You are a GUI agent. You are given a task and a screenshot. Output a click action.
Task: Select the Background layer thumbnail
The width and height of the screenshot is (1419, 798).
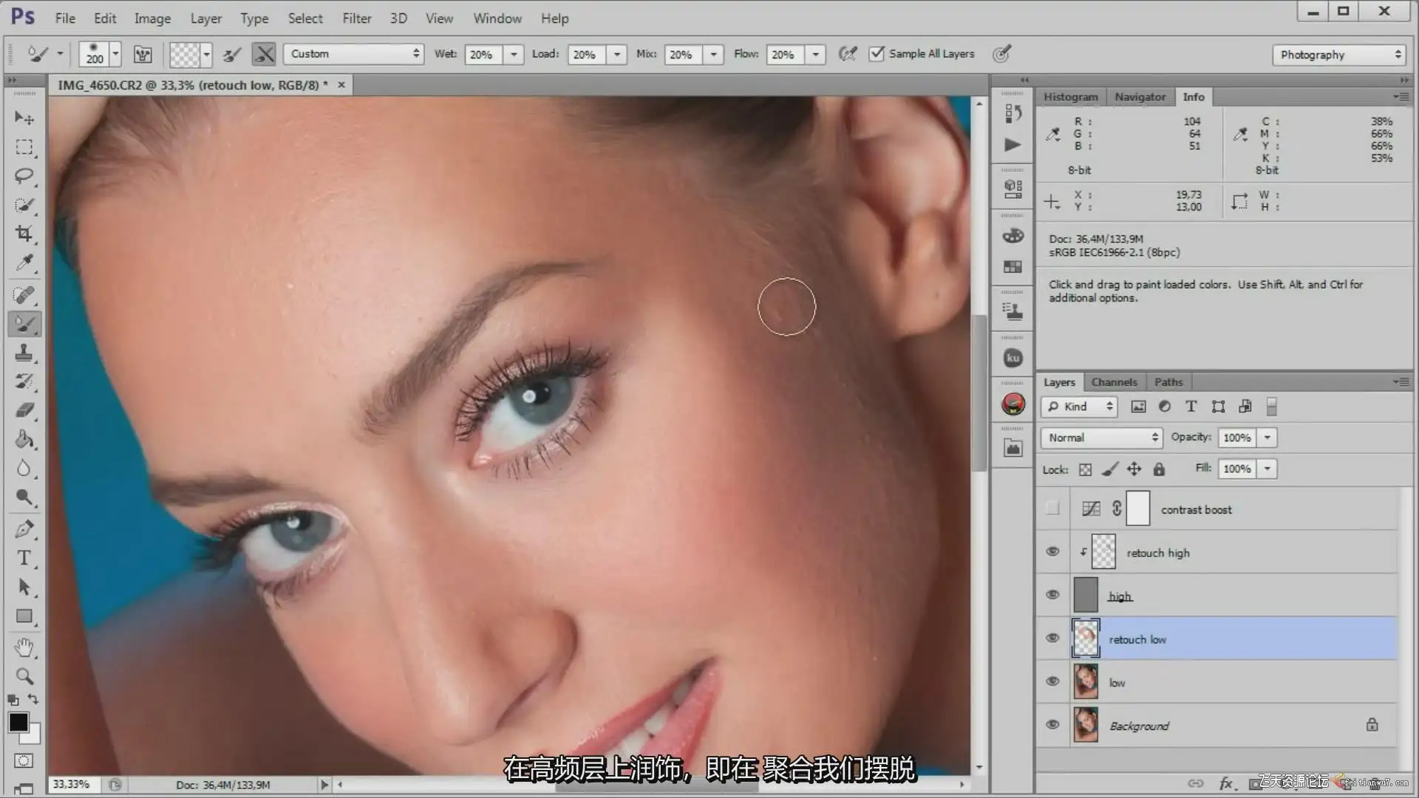1086,725
